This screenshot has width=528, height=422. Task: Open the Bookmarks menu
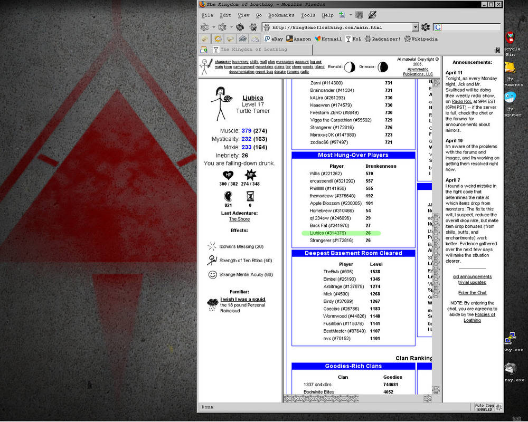coord(281,15)
